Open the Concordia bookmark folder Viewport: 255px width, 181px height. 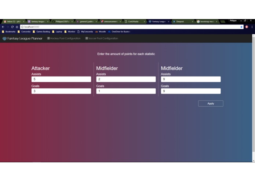pyautogui.click(x=24, y=32)
